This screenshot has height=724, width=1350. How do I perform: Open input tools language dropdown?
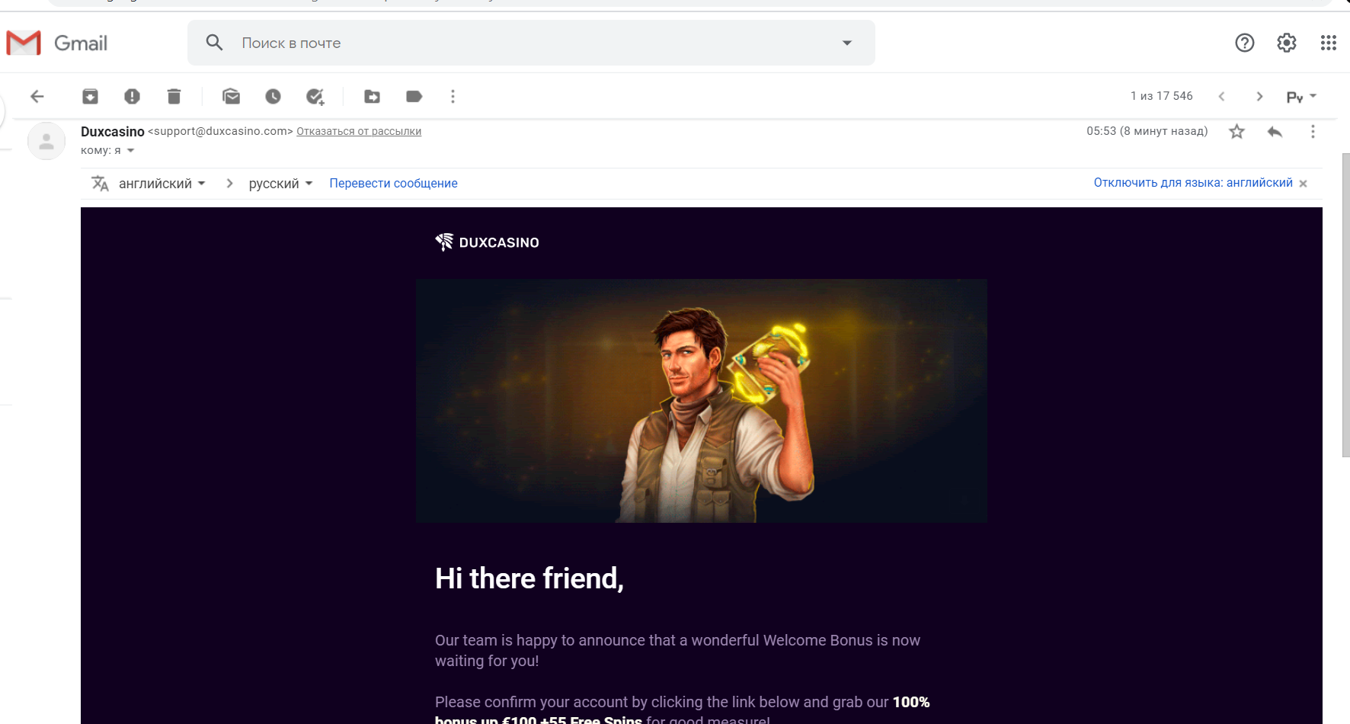tap(1301, 96)
